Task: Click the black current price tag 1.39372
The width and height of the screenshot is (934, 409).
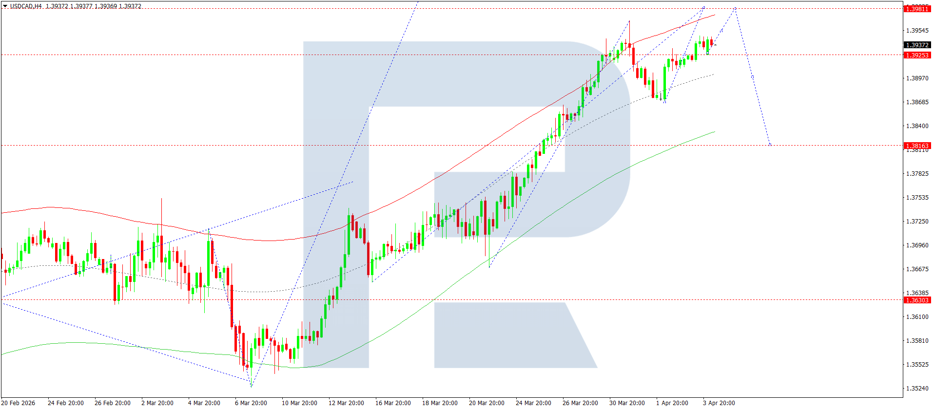Action: click(x=917, y=45)
